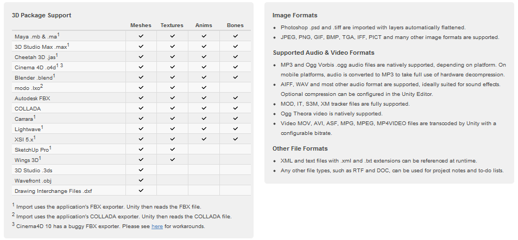Select the 'Other File Formats' heading

pyautogui.click(x=300, y=148)
